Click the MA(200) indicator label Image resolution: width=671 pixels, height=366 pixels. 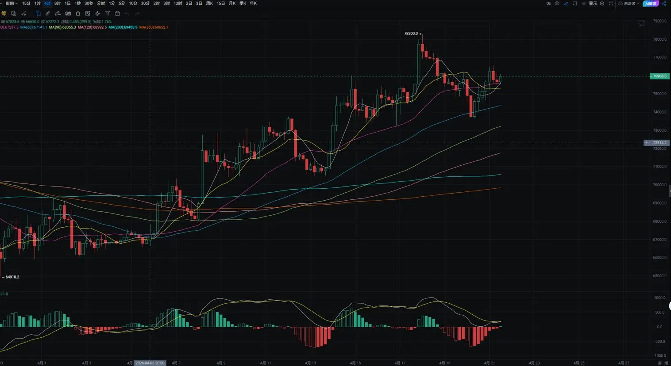[x=123, y=27]
